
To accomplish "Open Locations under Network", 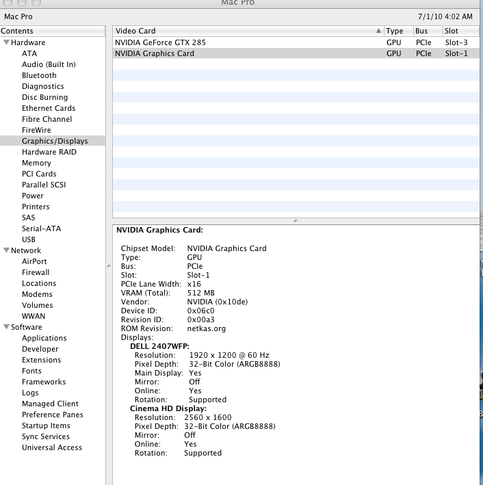I will [x=39, y=283].
